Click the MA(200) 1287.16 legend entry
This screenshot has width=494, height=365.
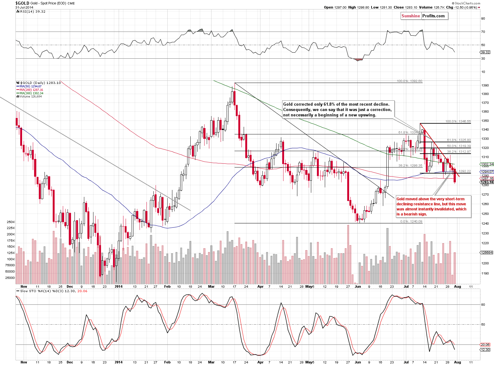coord(30,90)
